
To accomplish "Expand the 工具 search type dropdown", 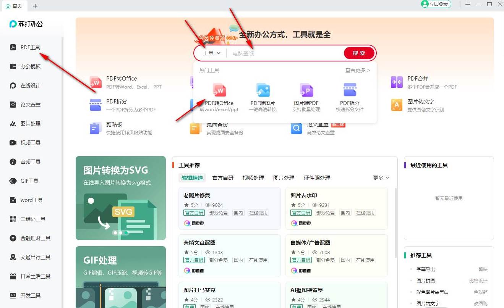I will (x=212, y=53).
